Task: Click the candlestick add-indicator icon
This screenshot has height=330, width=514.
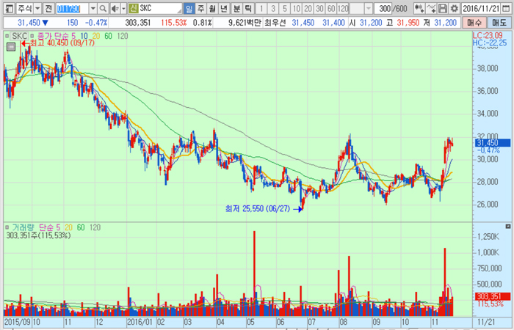Action: pyautogui.click(x=419, y=8)
